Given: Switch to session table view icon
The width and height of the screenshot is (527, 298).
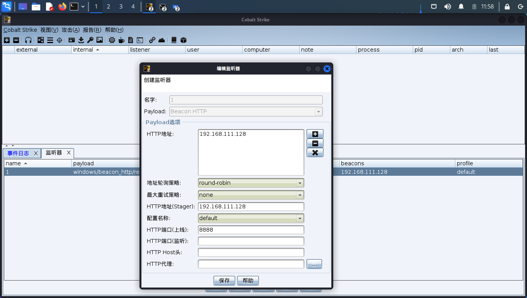Looking at the screenshot, I should click(50, 40).
